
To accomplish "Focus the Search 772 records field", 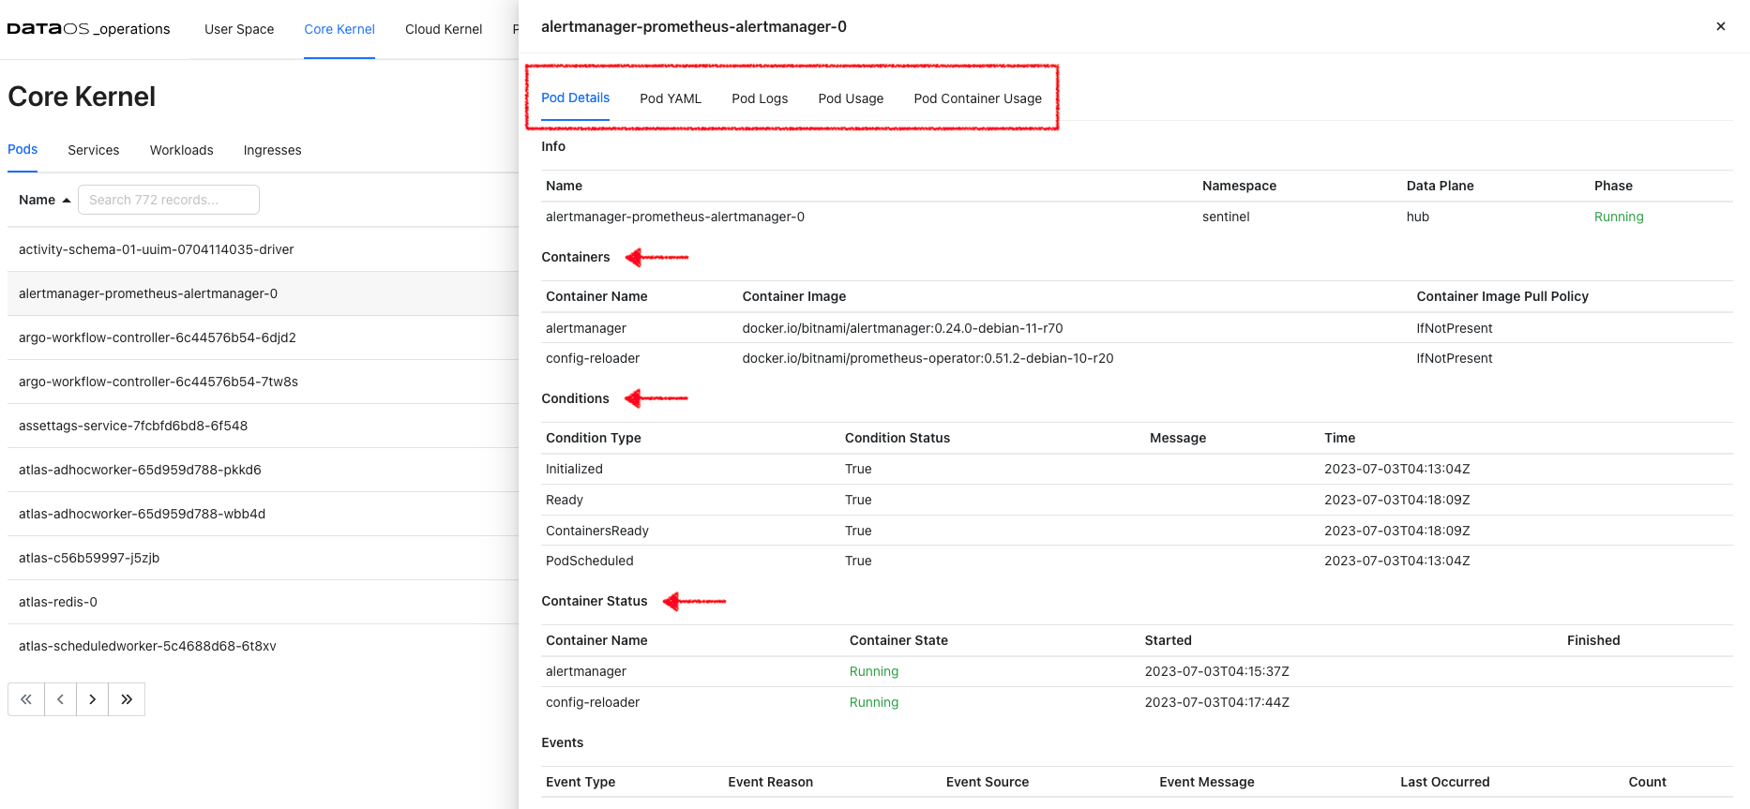I will point(169,200).
